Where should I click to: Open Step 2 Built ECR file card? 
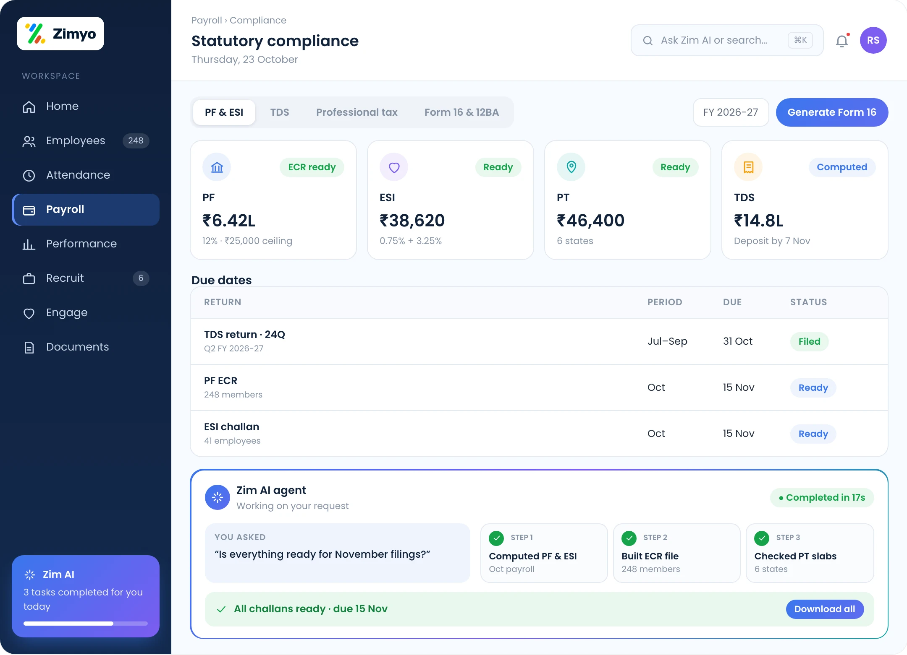click(x=676, y=553)
